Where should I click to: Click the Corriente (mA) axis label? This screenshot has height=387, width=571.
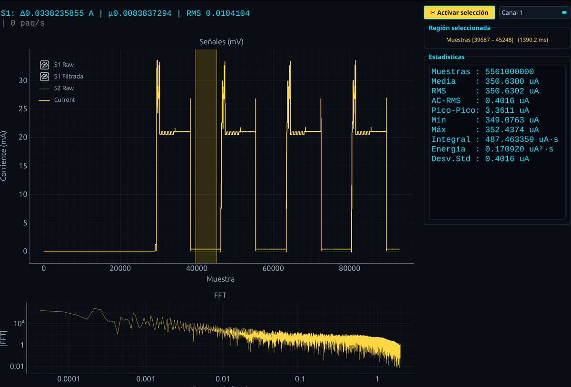point(4,156)
